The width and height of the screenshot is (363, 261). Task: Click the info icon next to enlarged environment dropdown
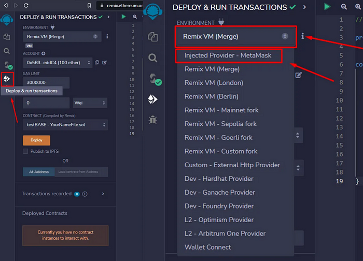(302, 36)
